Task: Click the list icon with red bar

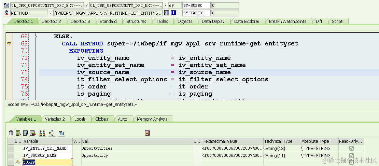Action: [33, 133]
